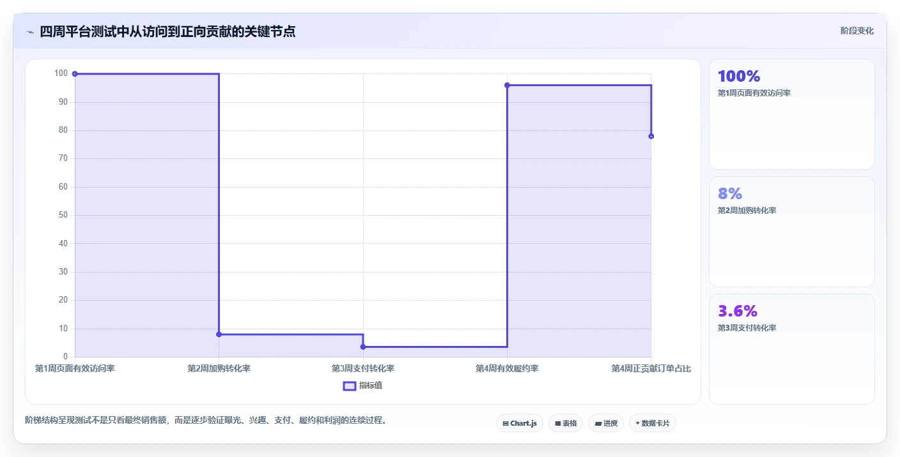Click the 第4周正贡献订单占比 data point at 78
This screenshot has width=900, height=457.
coord(651,136)
